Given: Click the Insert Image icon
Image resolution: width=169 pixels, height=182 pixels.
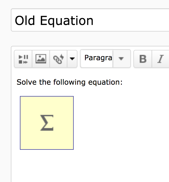Looking at the screenshot, I should 41,59.
